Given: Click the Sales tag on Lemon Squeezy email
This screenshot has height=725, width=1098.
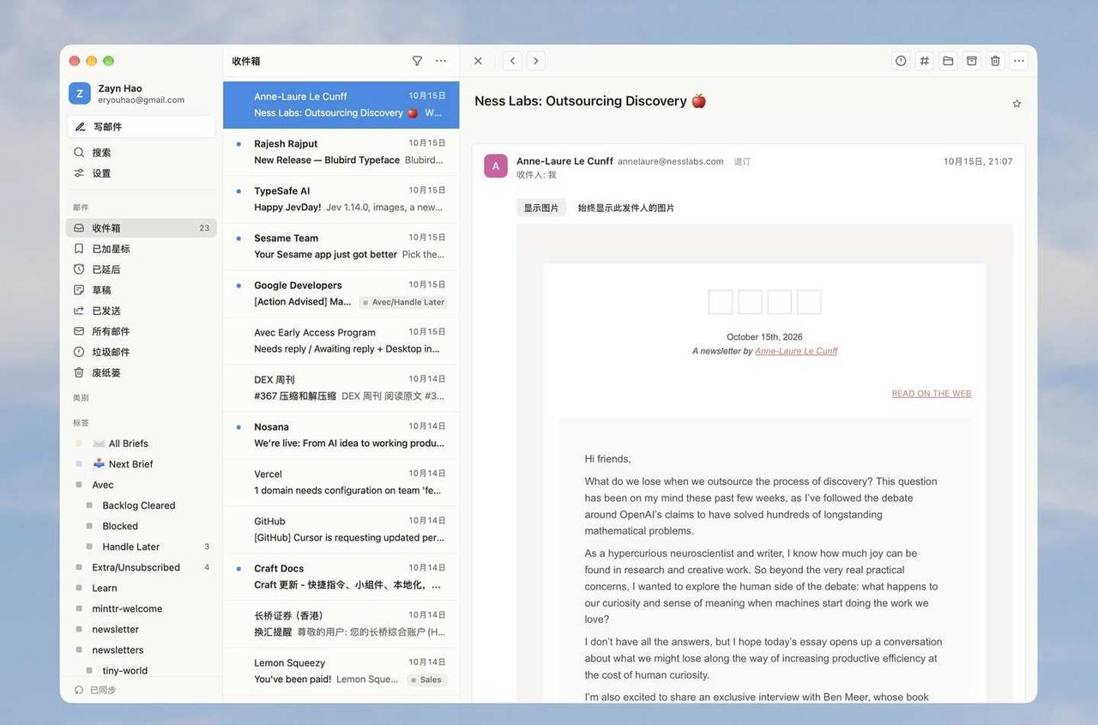Looking at the screenshot, I should 427,680.
